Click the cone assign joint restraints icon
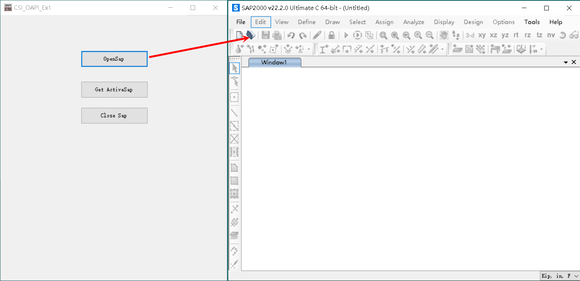The height and width of the screenshot is (281, 580). (239, 49)
